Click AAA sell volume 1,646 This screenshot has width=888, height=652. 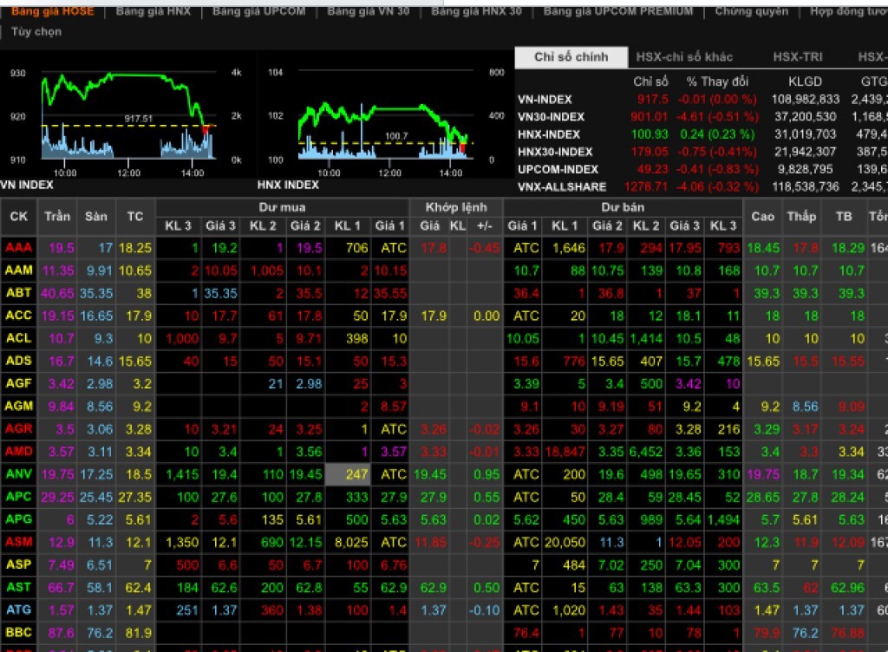pos(569,248)
